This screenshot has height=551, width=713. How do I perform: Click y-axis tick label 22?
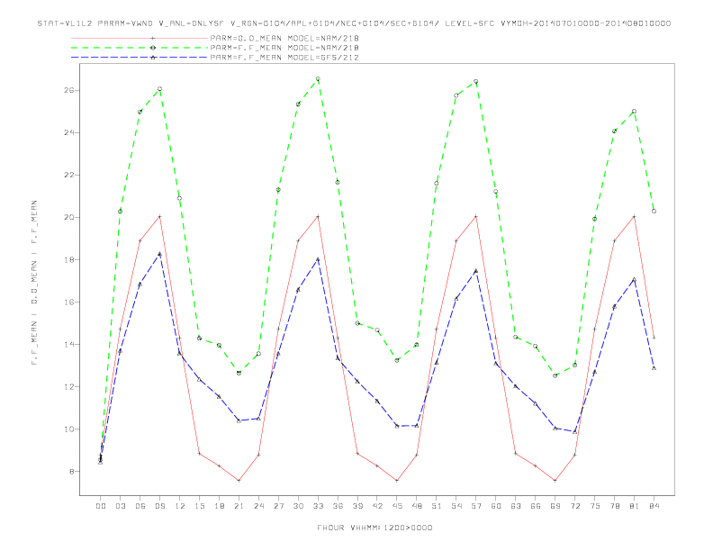69,175
